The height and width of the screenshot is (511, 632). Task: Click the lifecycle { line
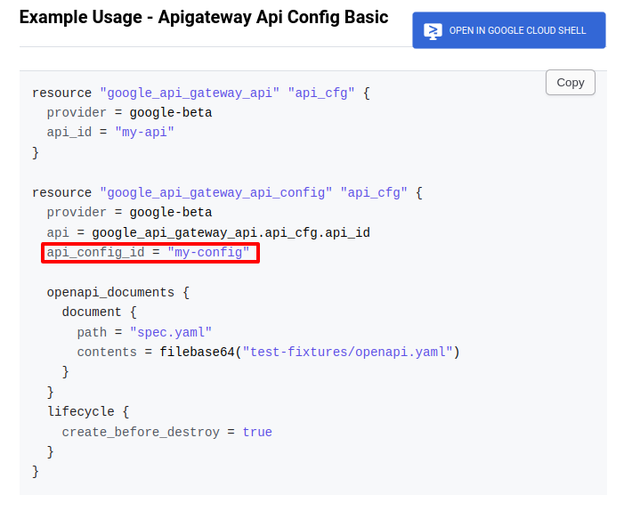click(x=88, y=412)
